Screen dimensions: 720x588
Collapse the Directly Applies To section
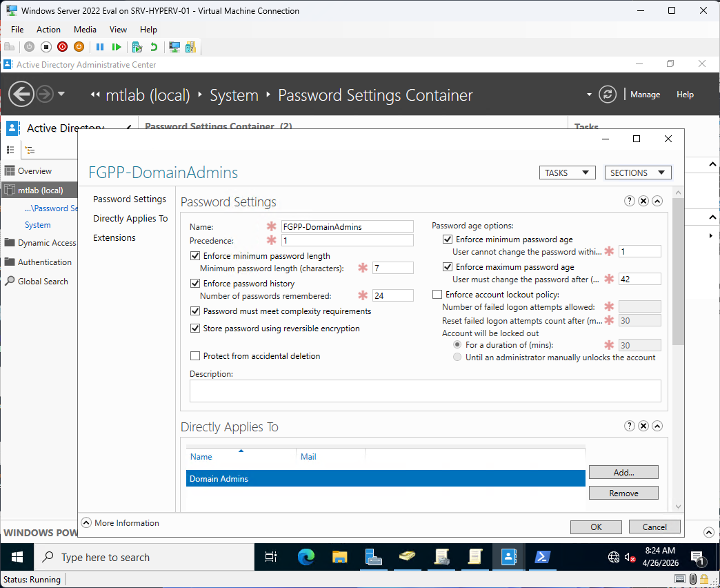[657, 427]
